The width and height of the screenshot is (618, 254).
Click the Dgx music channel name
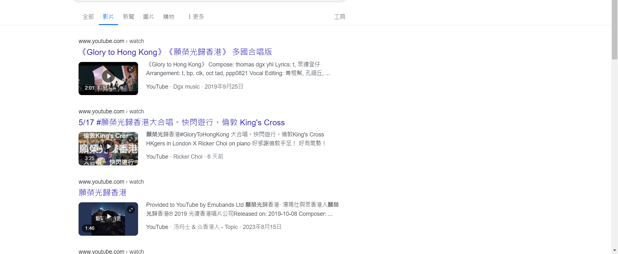186,87
